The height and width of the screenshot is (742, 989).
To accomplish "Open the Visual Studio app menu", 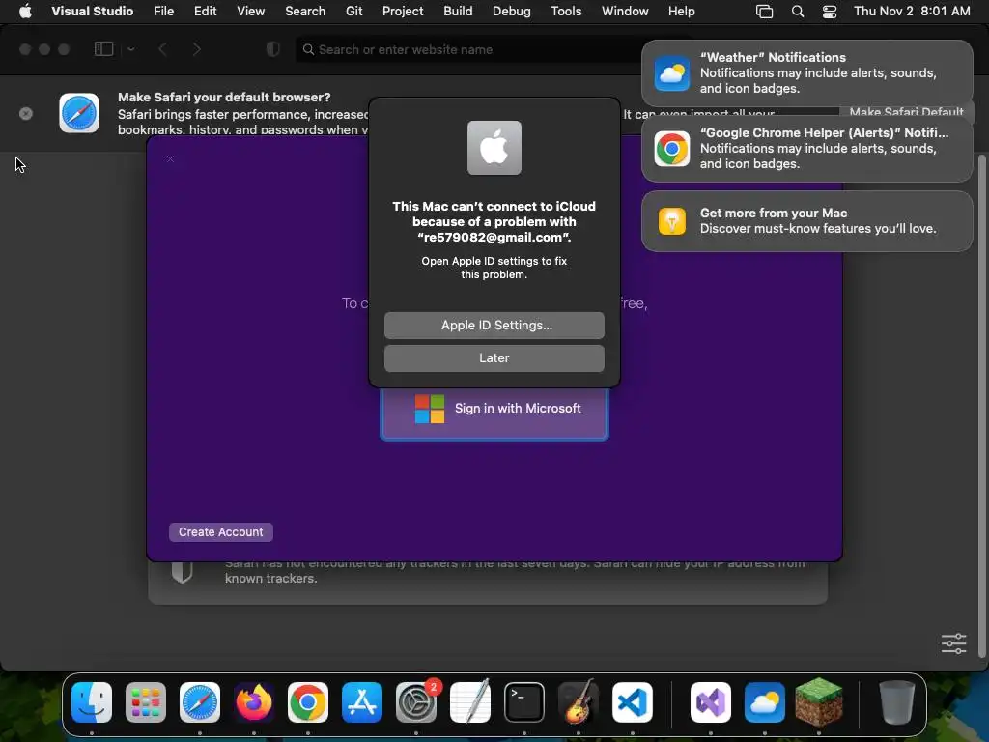I will coord(92,12).
